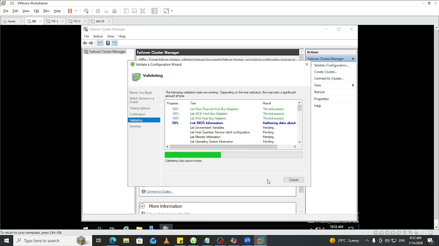Viewport: 439px width, 246px height.
Task: Select 'List BIOS Information' test row
Action: pyautogui.click(x=206, y=123)
